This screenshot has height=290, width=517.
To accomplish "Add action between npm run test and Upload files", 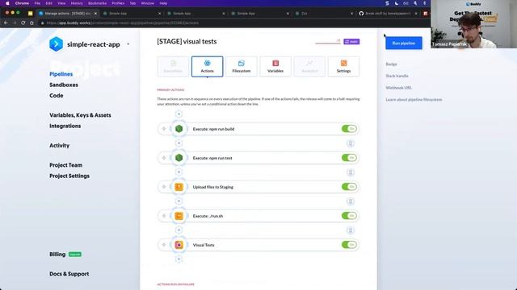I will point(179,172).
